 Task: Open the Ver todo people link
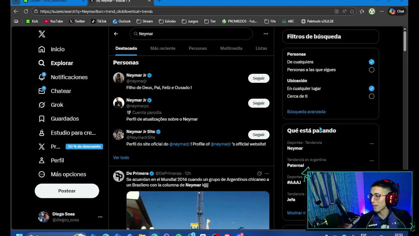coord(121,158)
